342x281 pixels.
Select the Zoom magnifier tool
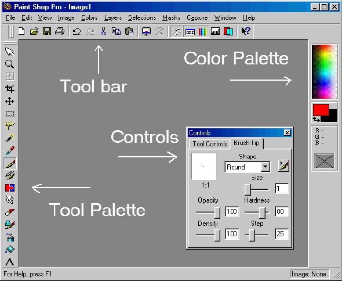click(10, 64)
